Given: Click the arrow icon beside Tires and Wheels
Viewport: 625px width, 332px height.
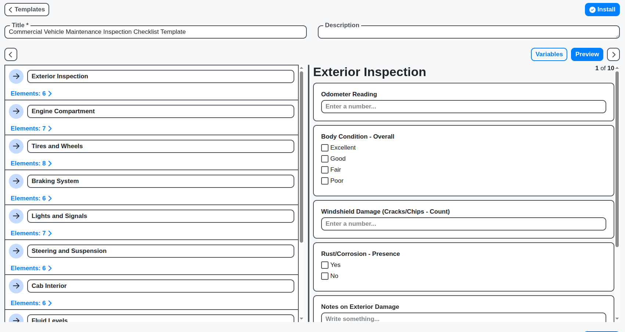Looking at the screenshot, I should [x=16, y=146].
